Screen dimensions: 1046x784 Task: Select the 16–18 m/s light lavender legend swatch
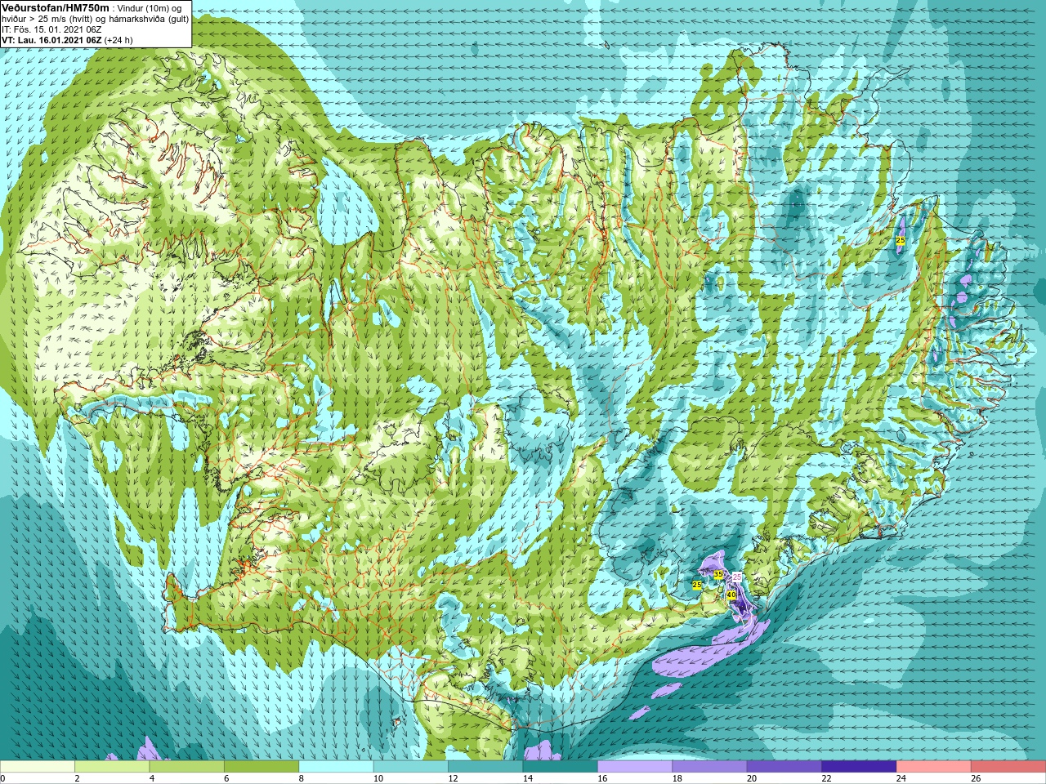coord(635,767)
